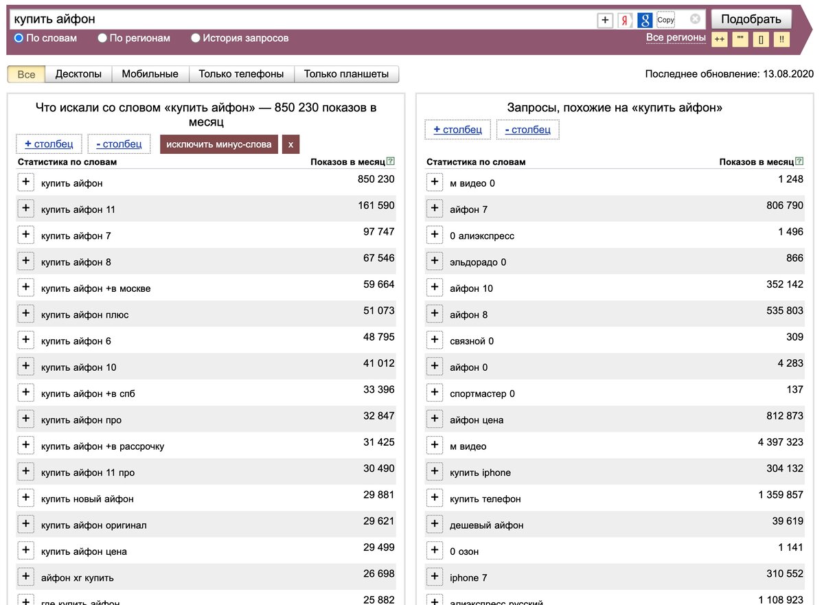Switch to the 'Десктопы' tab
The height and width of the screenshot is (605, 824).
pyautogui.click(x=78, y=74)
